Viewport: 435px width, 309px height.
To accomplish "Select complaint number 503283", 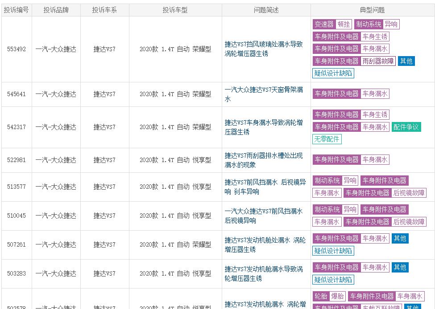I will (17, 273).
